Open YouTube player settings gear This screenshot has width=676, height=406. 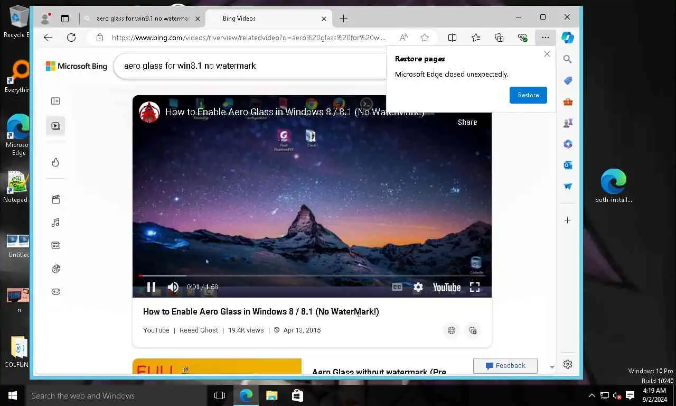point(418,287)
